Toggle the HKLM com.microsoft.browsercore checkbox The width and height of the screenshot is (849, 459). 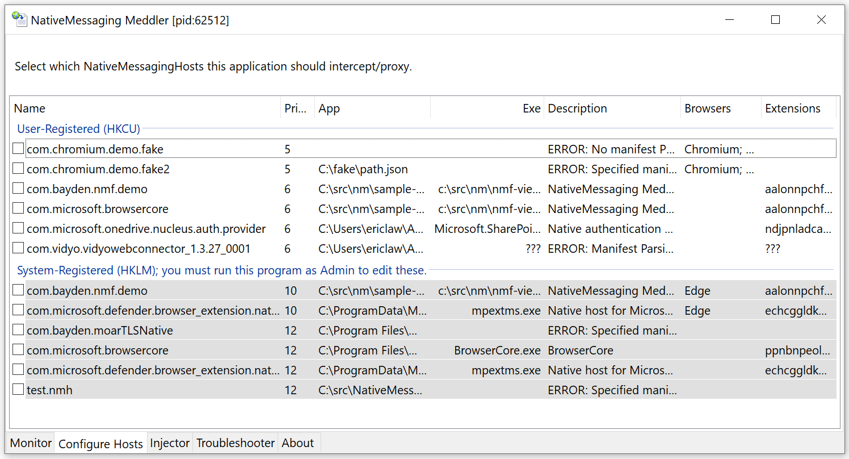18,350
